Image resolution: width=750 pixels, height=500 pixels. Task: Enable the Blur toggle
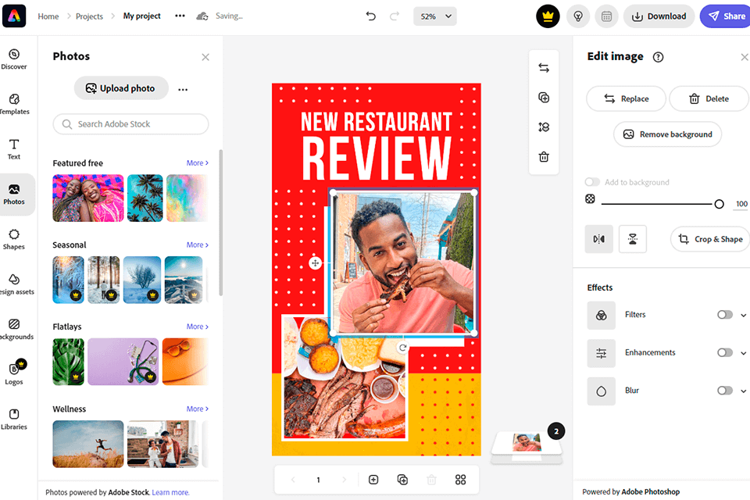coord(725,391)
